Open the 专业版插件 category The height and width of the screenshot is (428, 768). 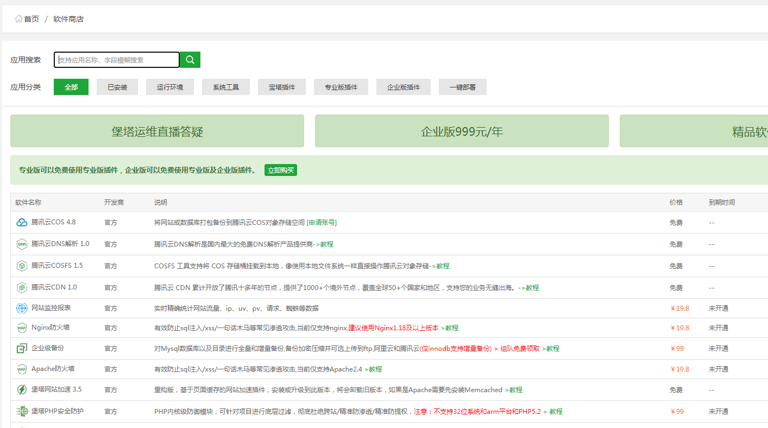tap(341, 87)
